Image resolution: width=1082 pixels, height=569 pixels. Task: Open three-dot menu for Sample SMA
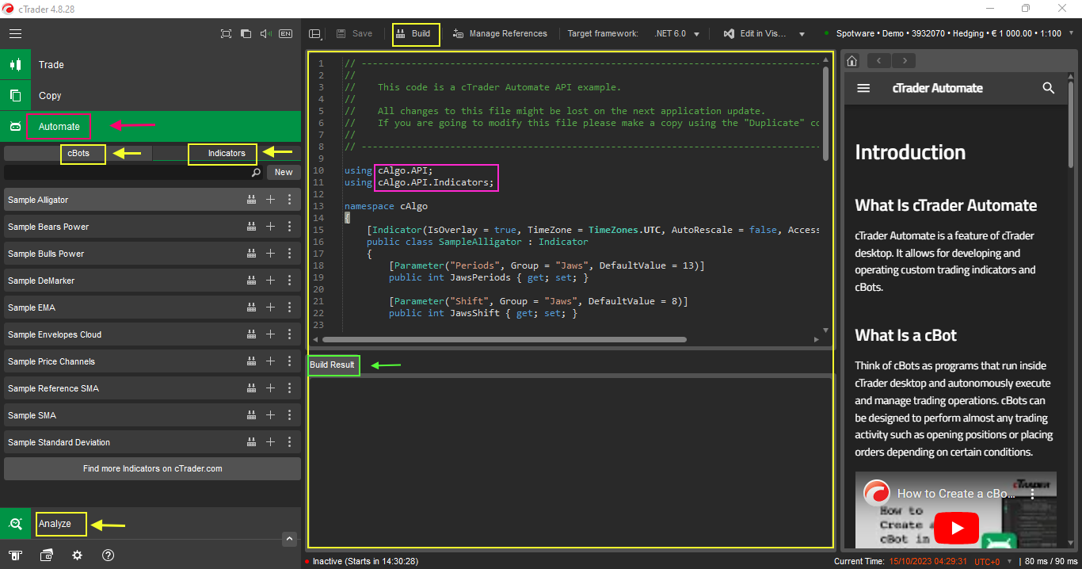pyautogui.click(x=290, y=415)
